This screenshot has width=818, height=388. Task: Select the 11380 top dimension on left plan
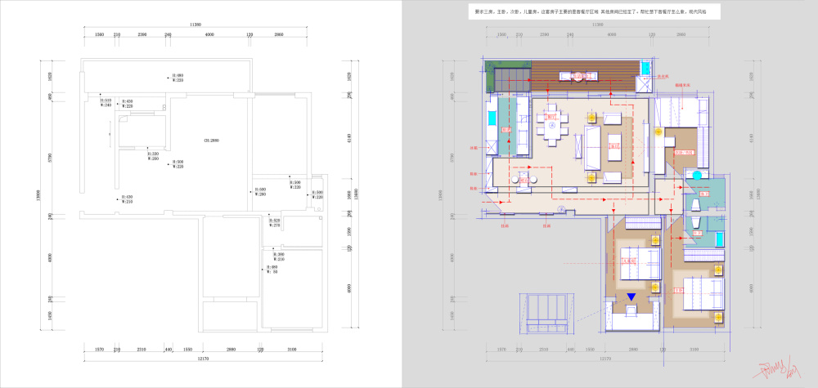point(196,25)
